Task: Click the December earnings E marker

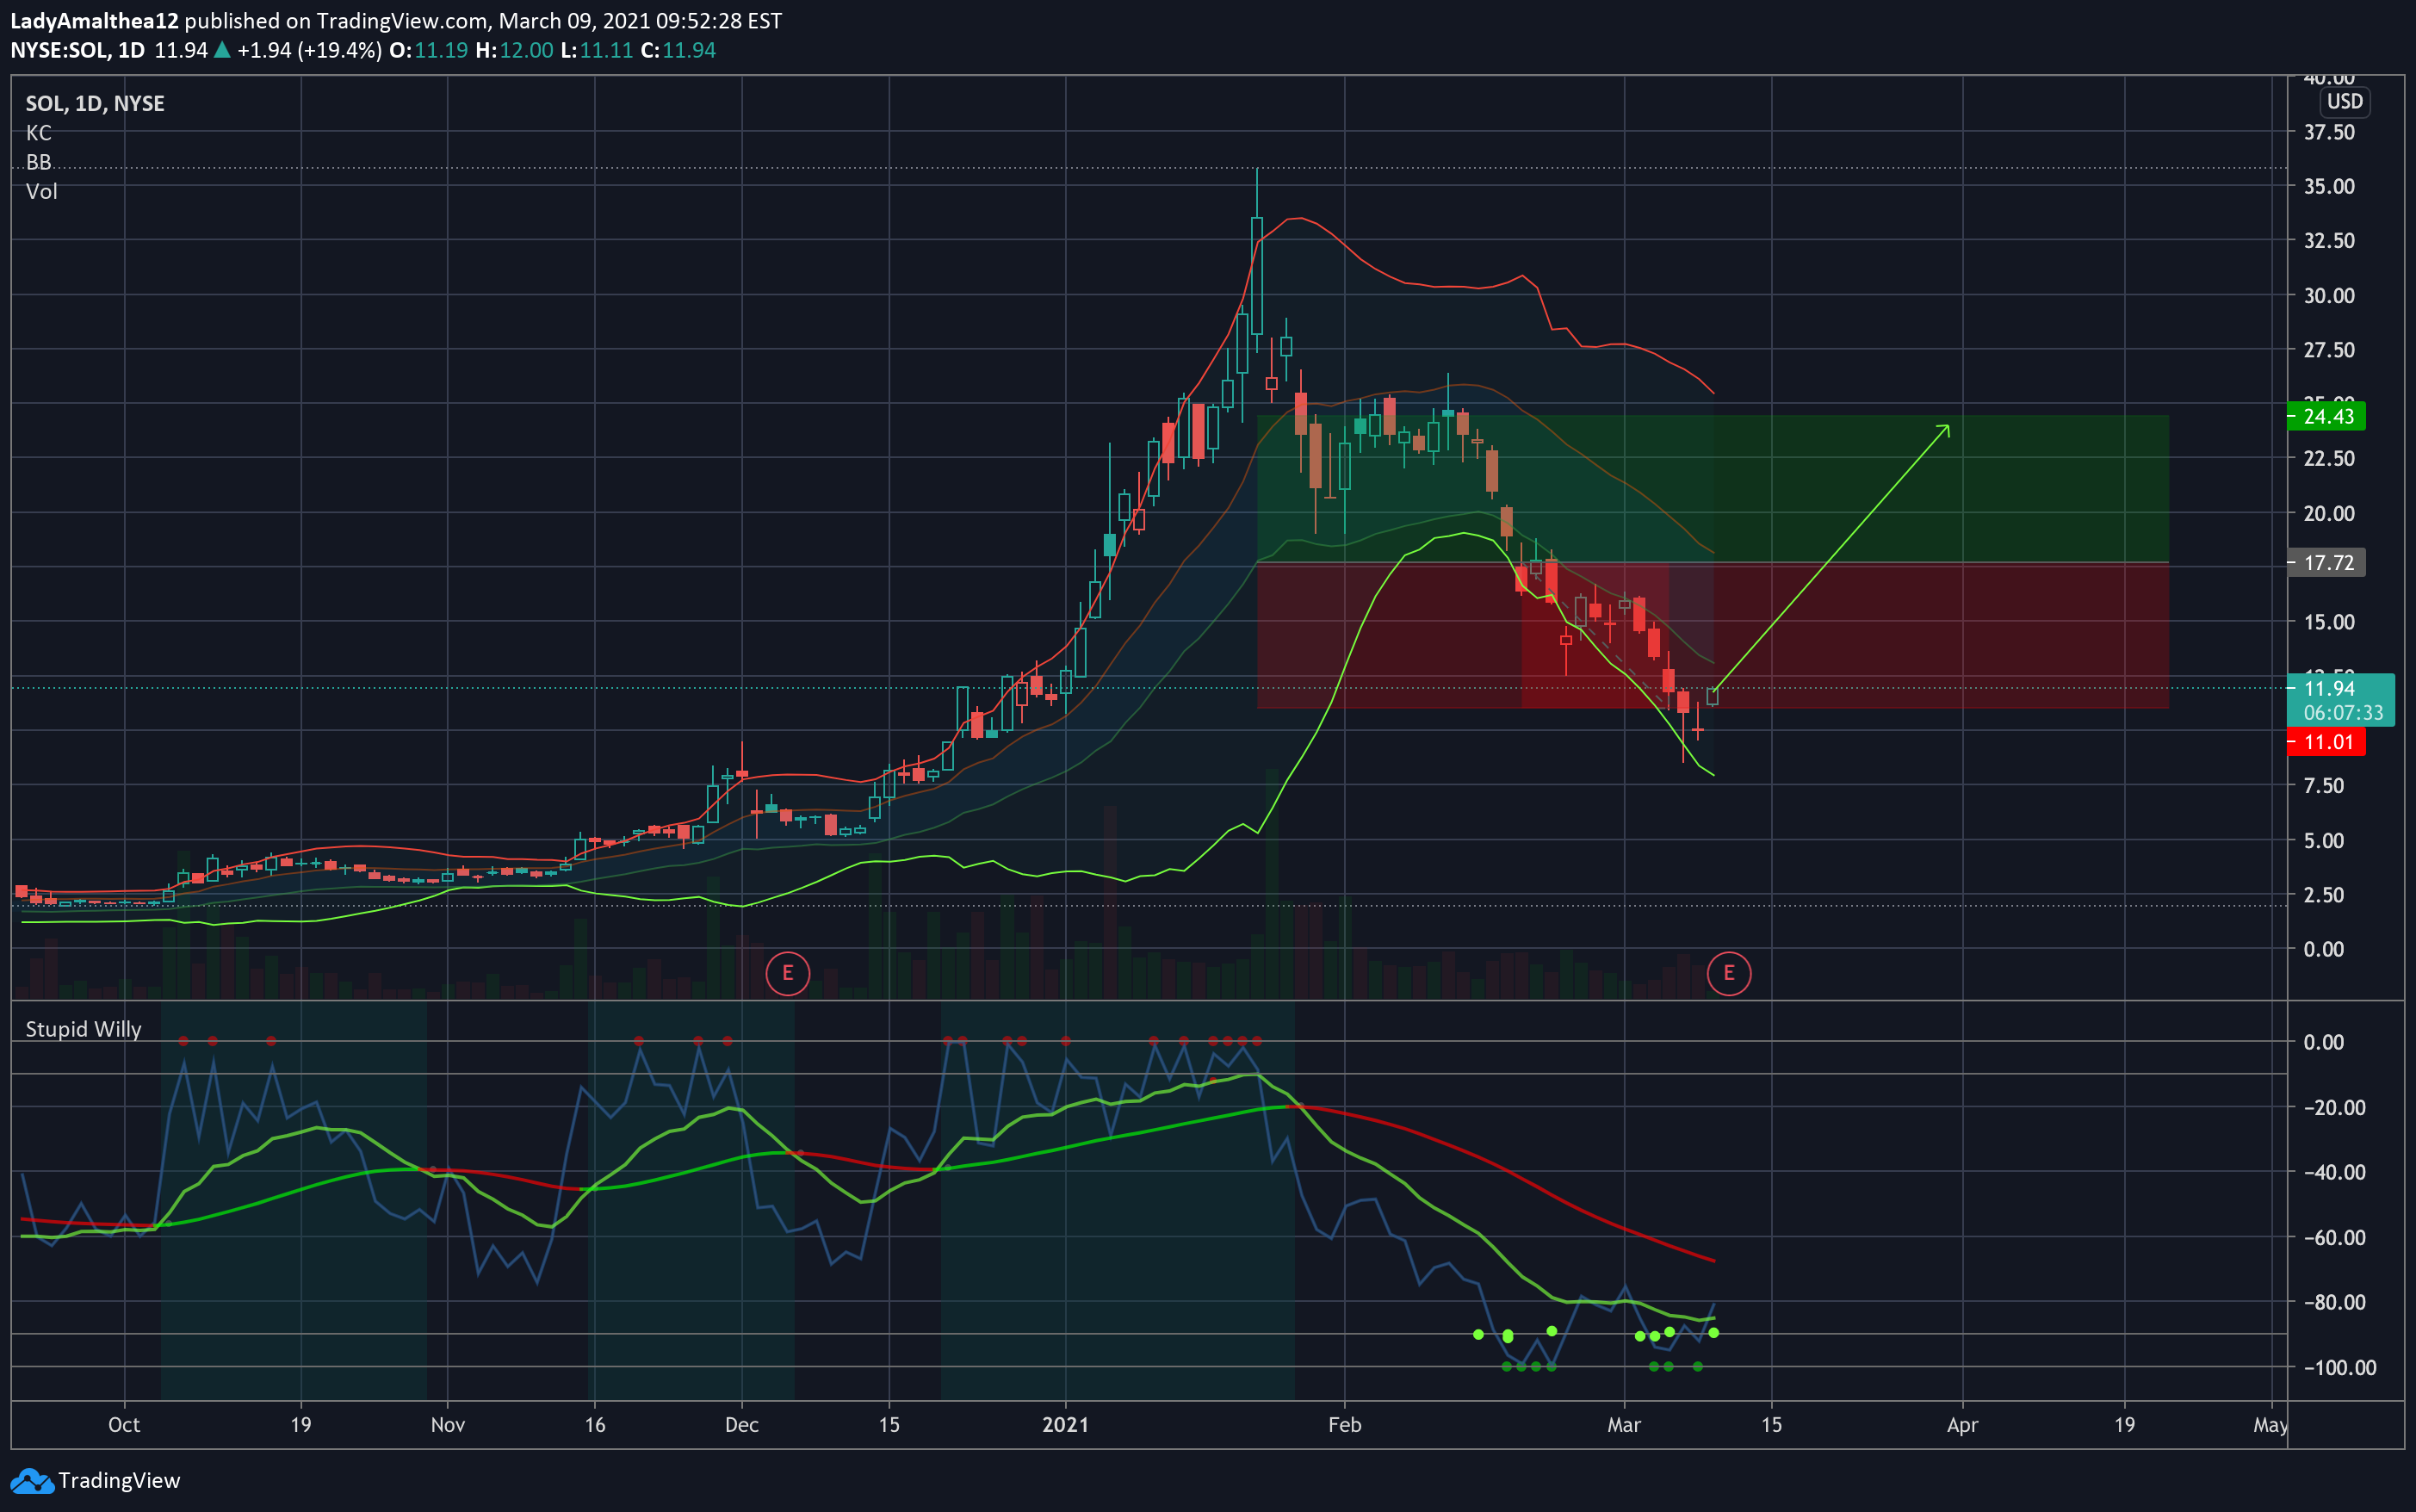Action: 787,973
